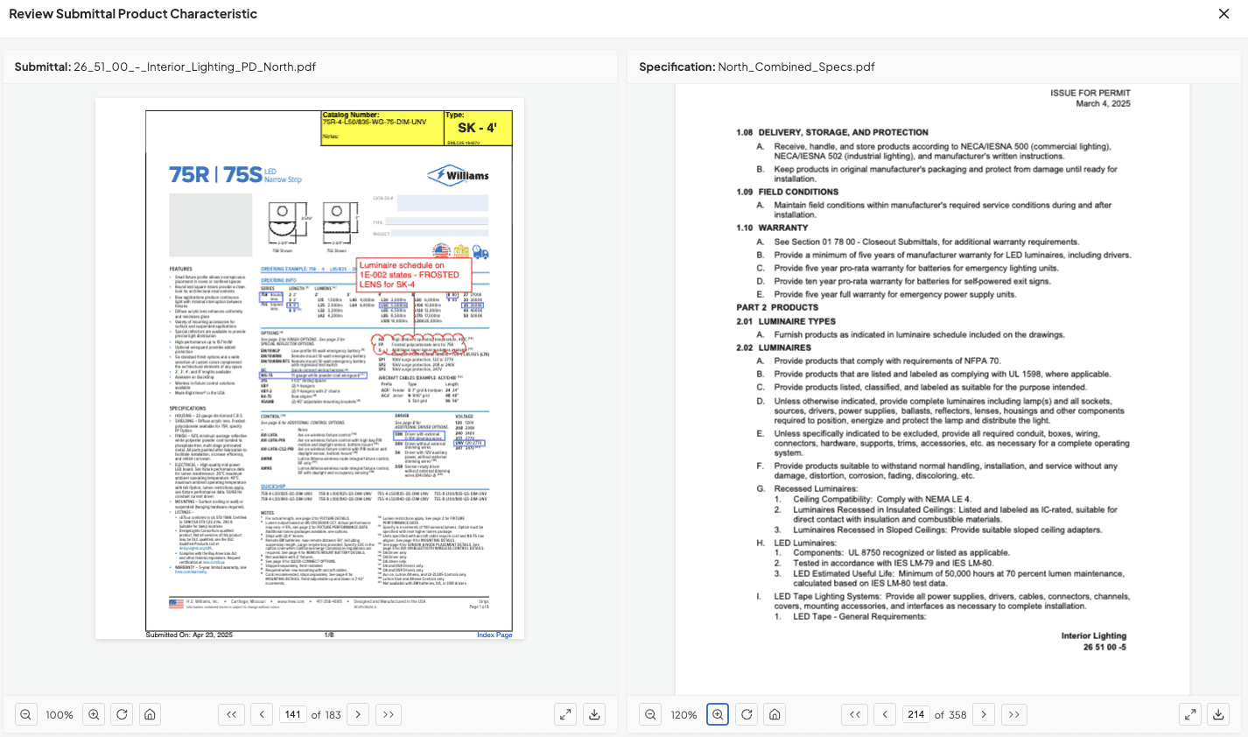1248x737 pixels.
Task: Go to previous submittal page
Action: (262, 714)
